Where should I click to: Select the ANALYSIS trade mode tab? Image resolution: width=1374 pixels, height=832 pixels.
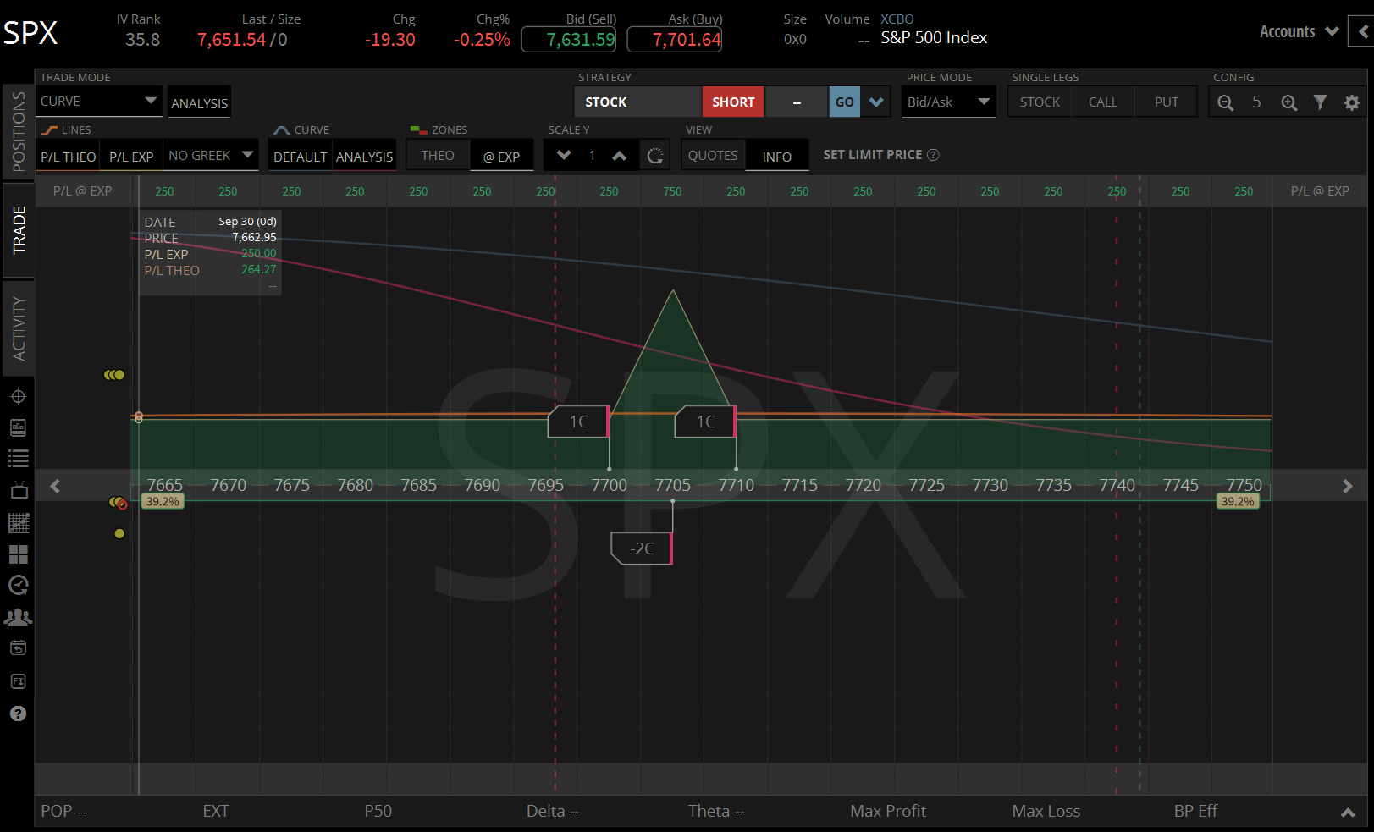[199, 102]
